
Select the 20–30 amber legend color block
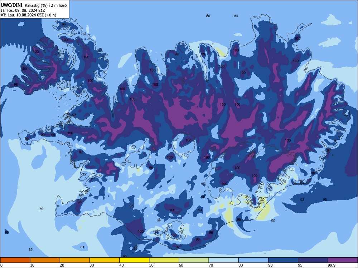click(x=75, y=260)
